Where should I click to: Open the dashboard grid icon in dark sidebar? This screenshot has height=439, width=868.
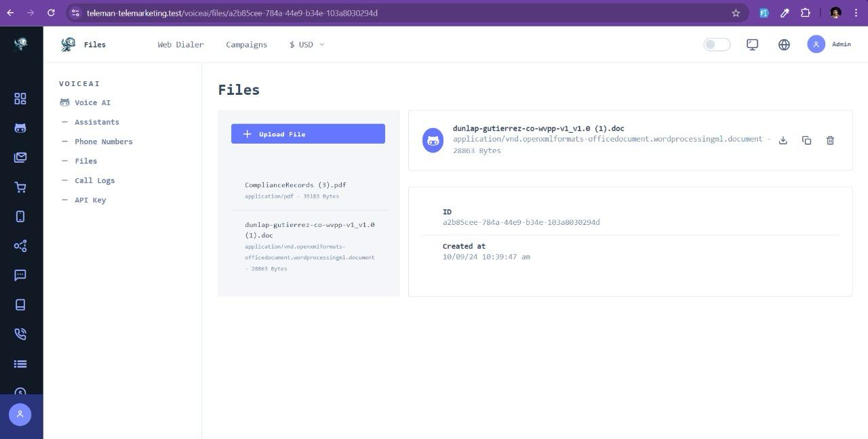point(20,98)
